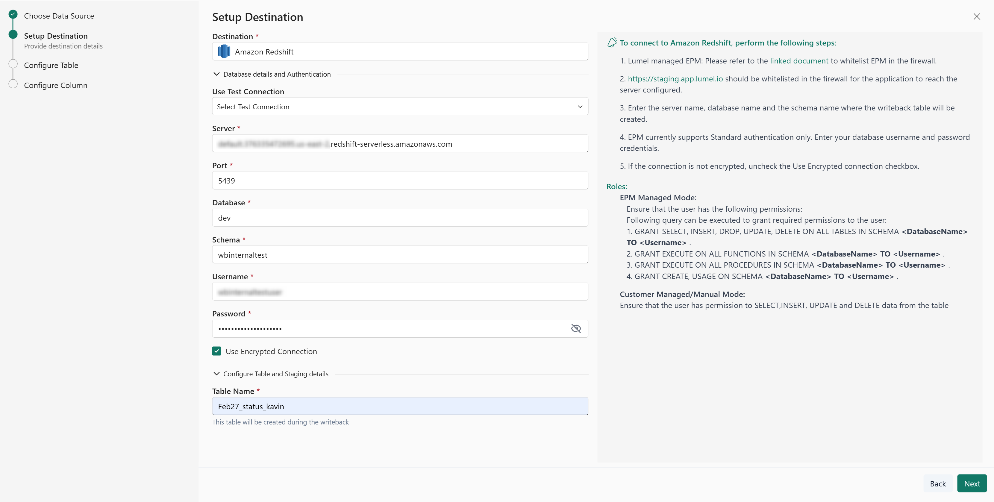Click the Setup Destination step circle

pyautogui.click(x=13, y=35)
